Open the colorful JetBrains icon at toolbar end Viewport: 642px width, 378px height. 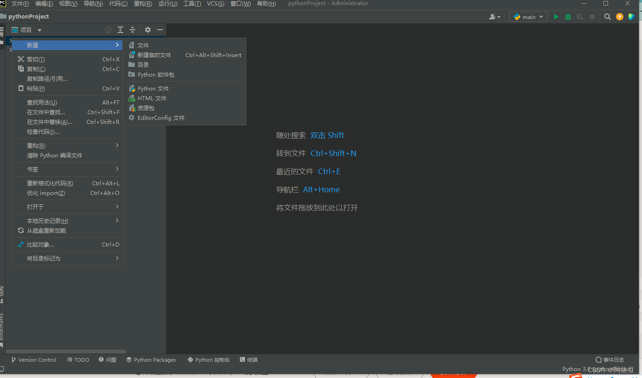point(631,17)
